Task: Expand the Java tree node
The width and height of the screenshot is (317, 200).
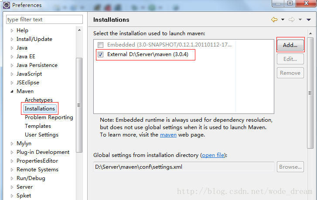Action: (12, 48)
